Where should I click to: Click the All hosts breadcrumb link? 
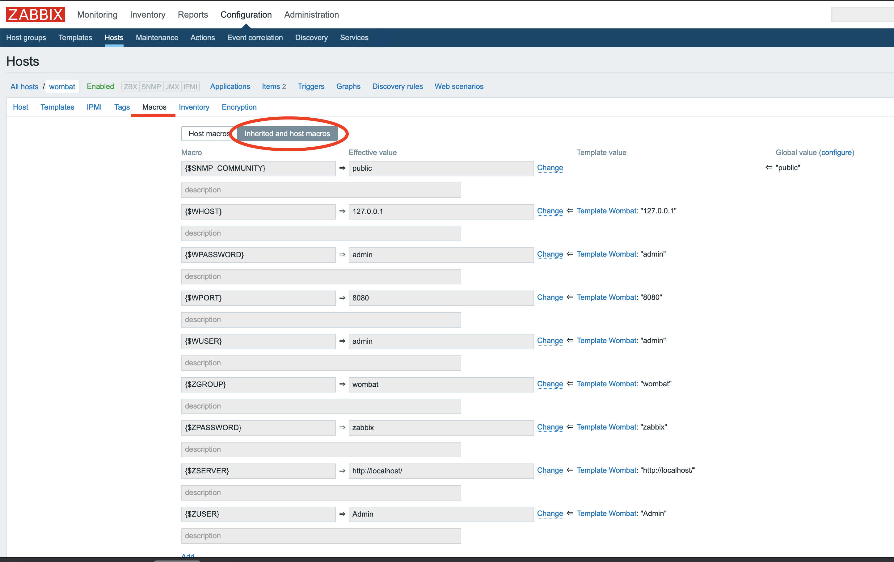point(24,86)
